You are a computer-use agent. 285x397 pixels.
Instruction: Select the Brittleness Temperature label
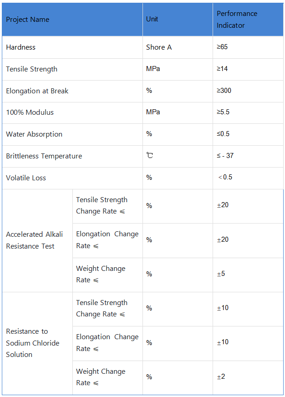click(x=44, y=156)
